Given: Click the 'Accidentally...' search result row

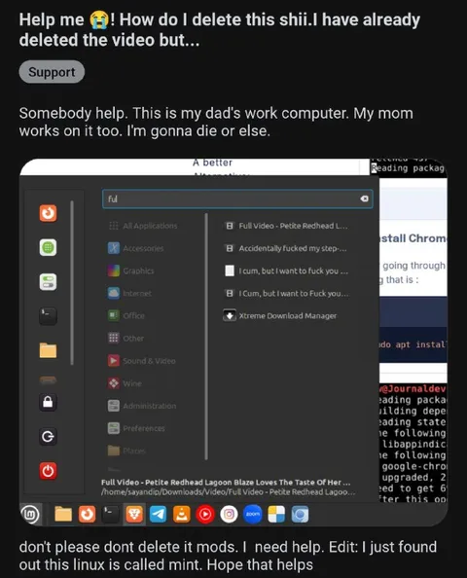Looking at the screenshot, I should [x=286, y=248].
